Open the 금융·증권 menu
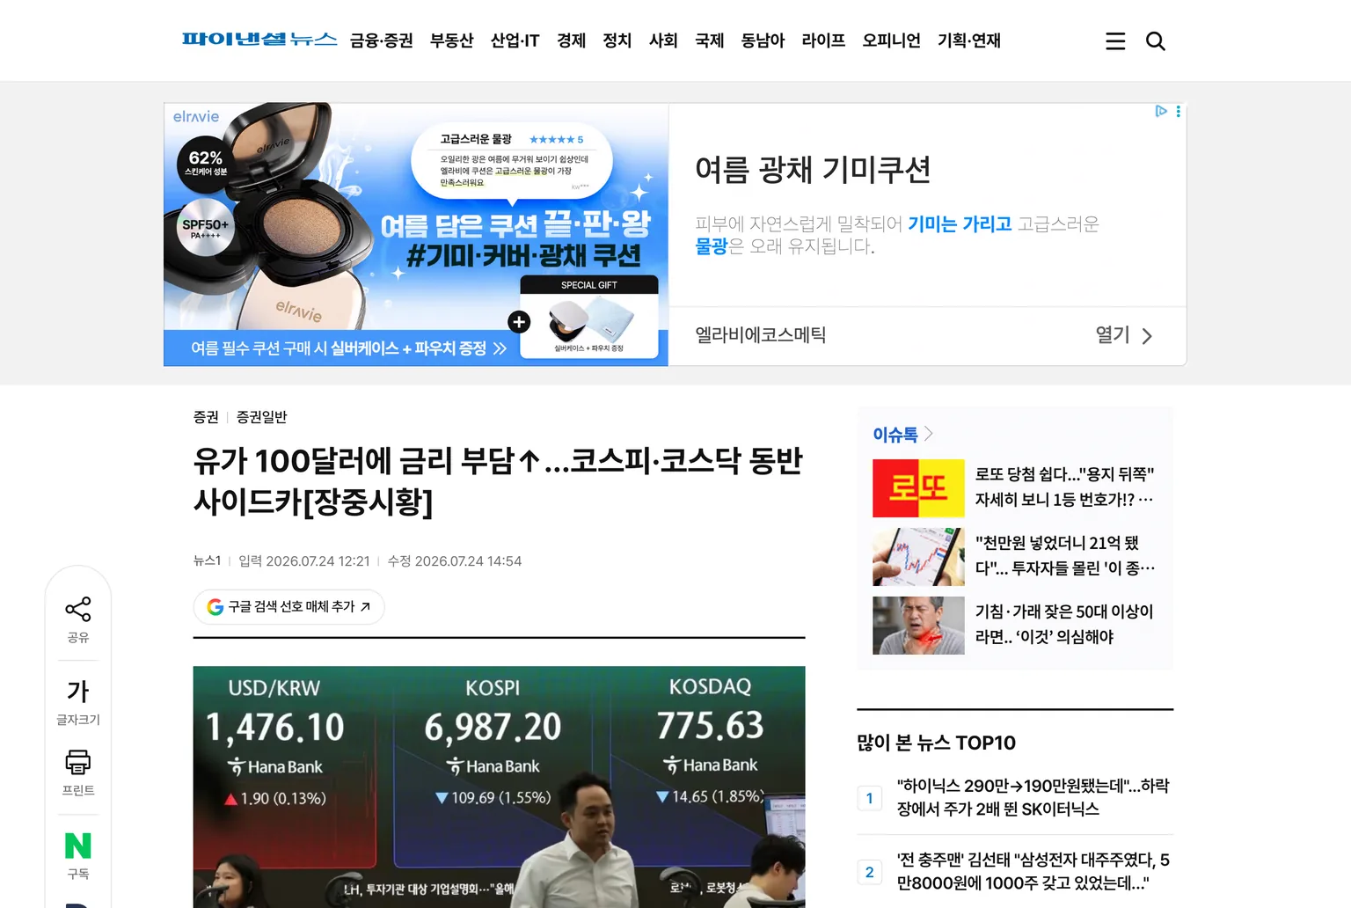This screenshot has height=908, width=1351. point(382,40)
